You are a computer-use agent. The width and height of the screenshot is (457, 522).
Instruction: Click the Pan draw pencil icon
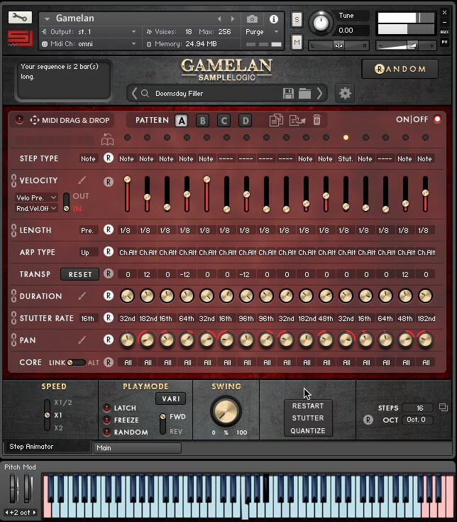pos(82,340)
